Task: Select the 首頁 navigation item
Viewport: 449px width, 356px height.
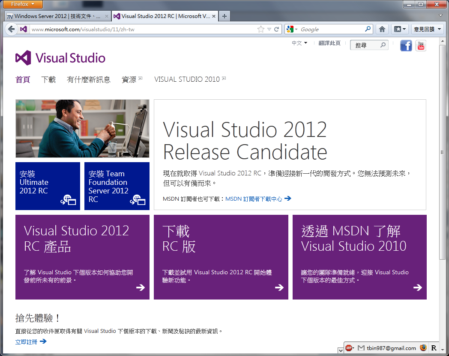Action: [x=23, y=80]
